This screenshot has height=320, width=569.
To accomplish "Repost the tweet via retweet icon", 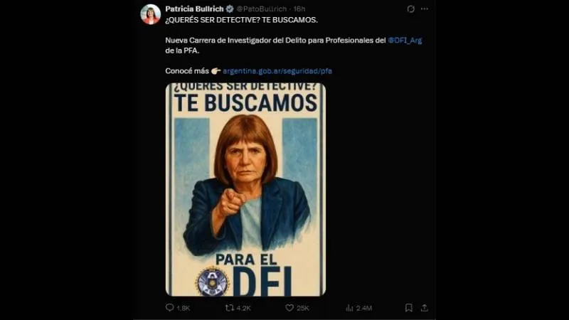I will tap(229, 308).
